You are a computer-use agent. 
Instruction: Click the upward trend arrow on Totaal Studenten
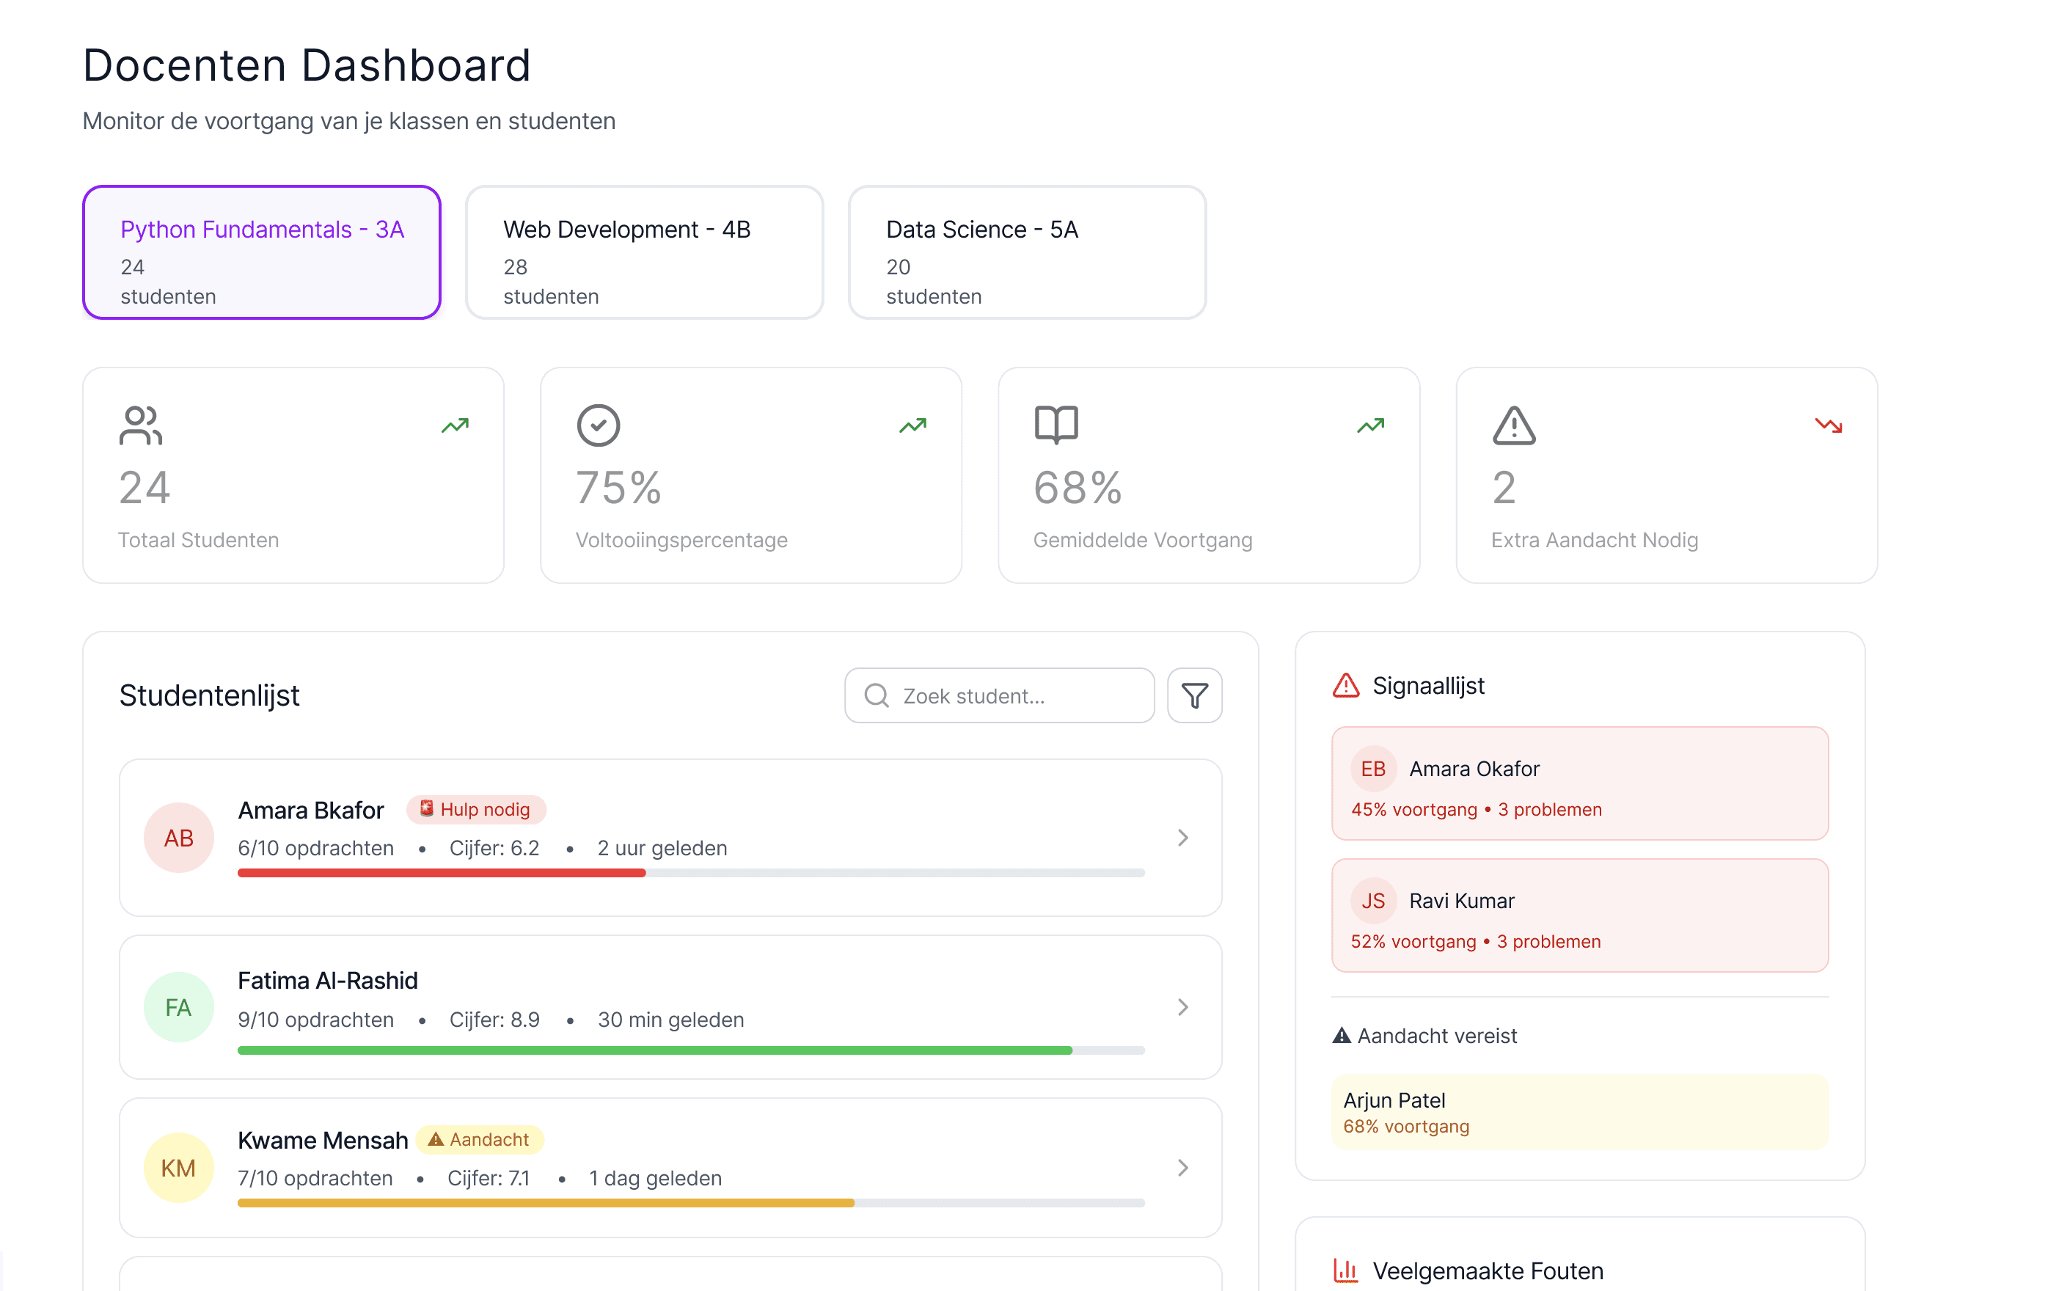(455, 425)
